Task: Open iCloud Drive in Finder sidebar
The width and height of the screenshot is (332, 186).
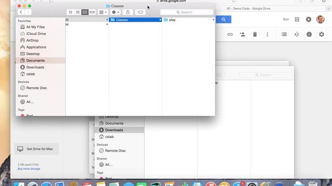Action: point(36,34)
